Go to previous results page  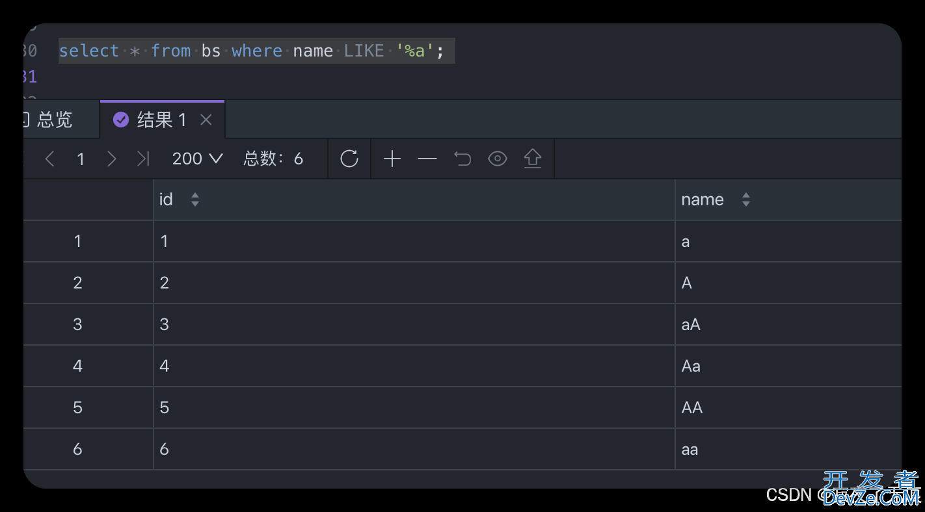coord(49,159)
